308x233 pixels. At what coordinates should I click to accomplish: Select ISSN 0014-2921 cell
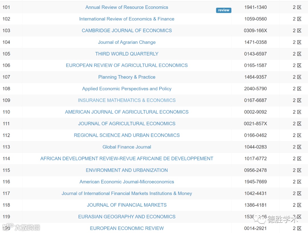tap(255, 228)
